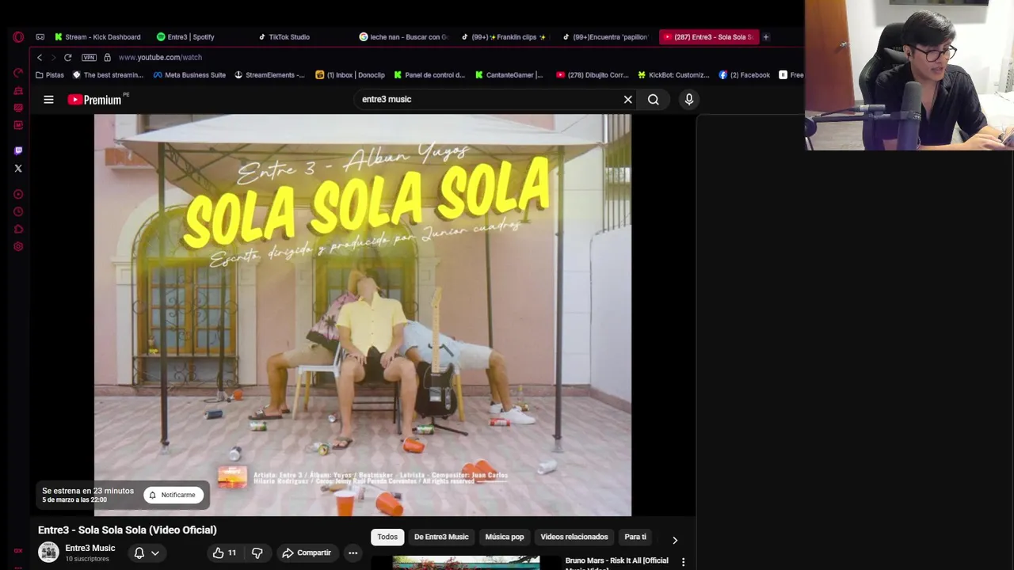The width and height of the screenshot is (1014, 570).
Task: Switch to leche nan Google search tab
Action: [x=404, y=37]
